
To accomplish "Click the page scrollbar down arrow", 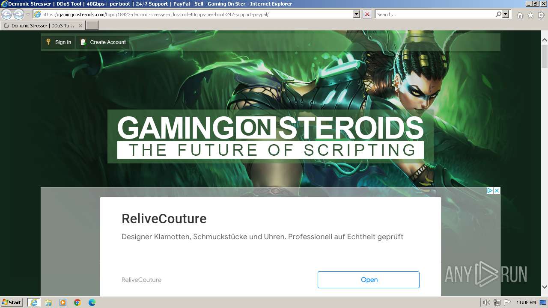I will 545,287.
